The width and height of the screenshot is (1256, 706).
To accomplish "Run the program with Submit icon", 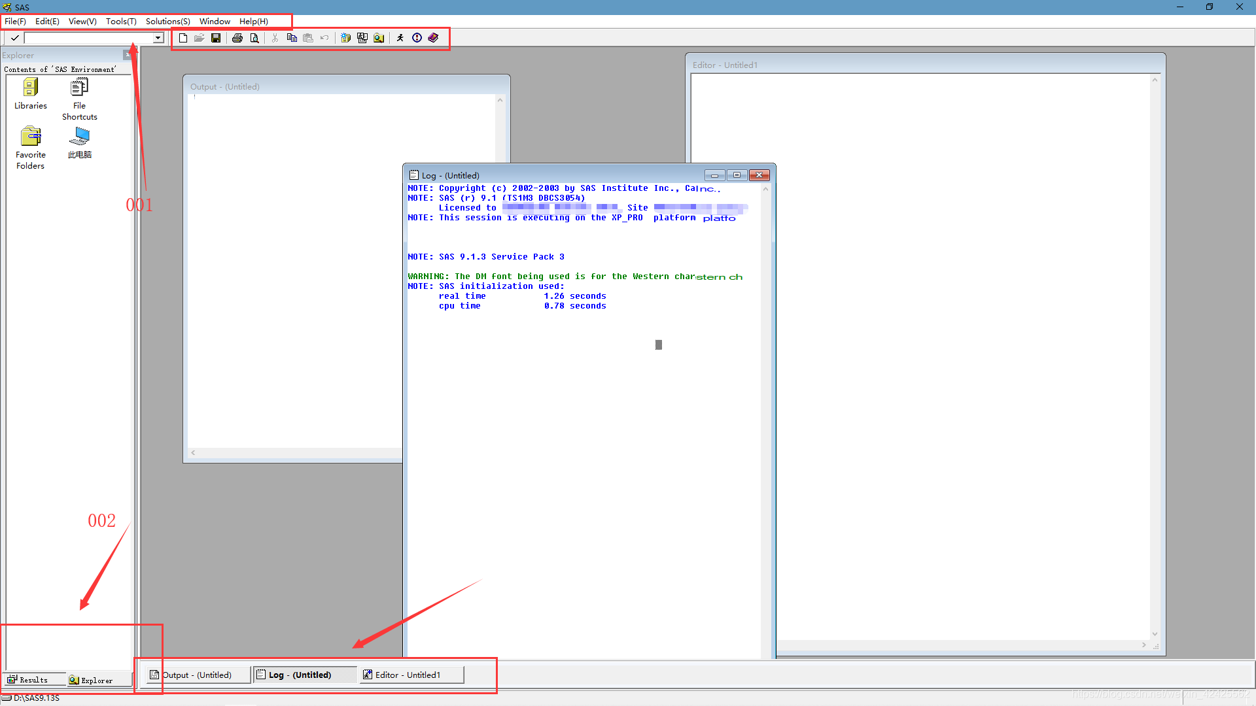I will tap(400, 38).
